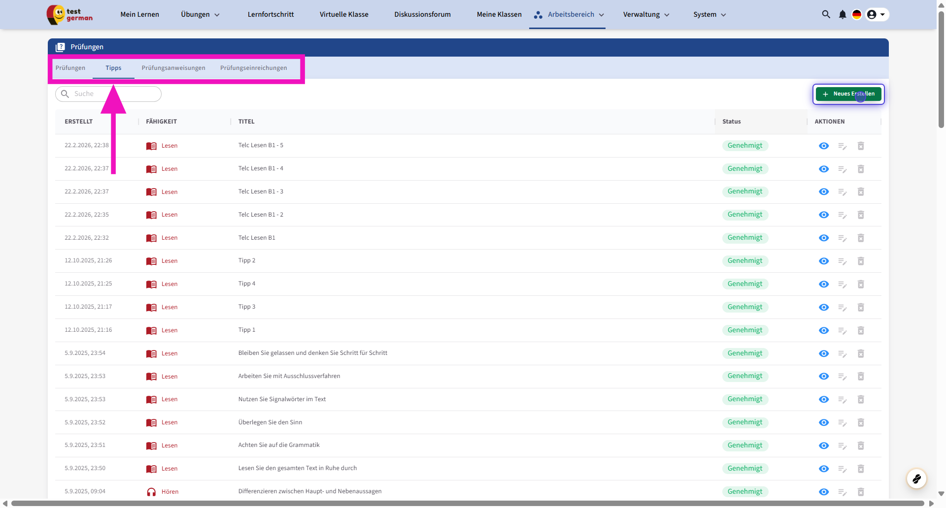Screen dimensions: 946x508
Task: Click the search magnifier icon in top bar
Action: tap(826, 15)
